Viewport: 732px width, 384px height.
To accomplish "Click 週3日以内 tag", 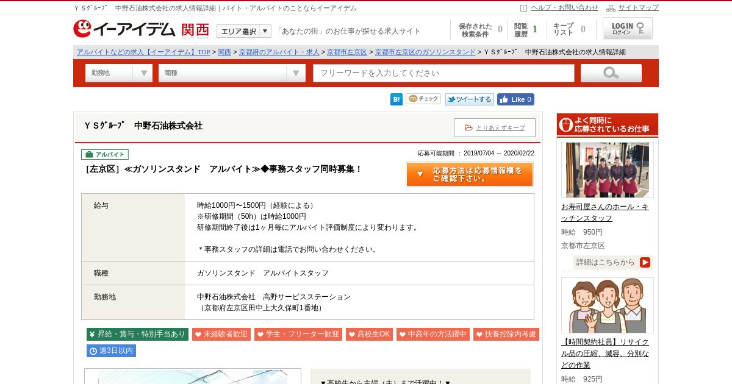I will point(111,351).
